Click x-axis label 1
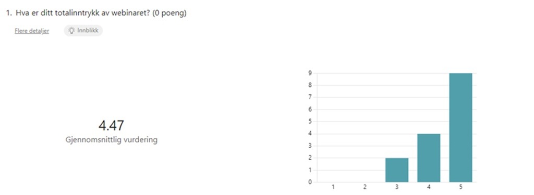The image size is (534, 195). [333, 187]
